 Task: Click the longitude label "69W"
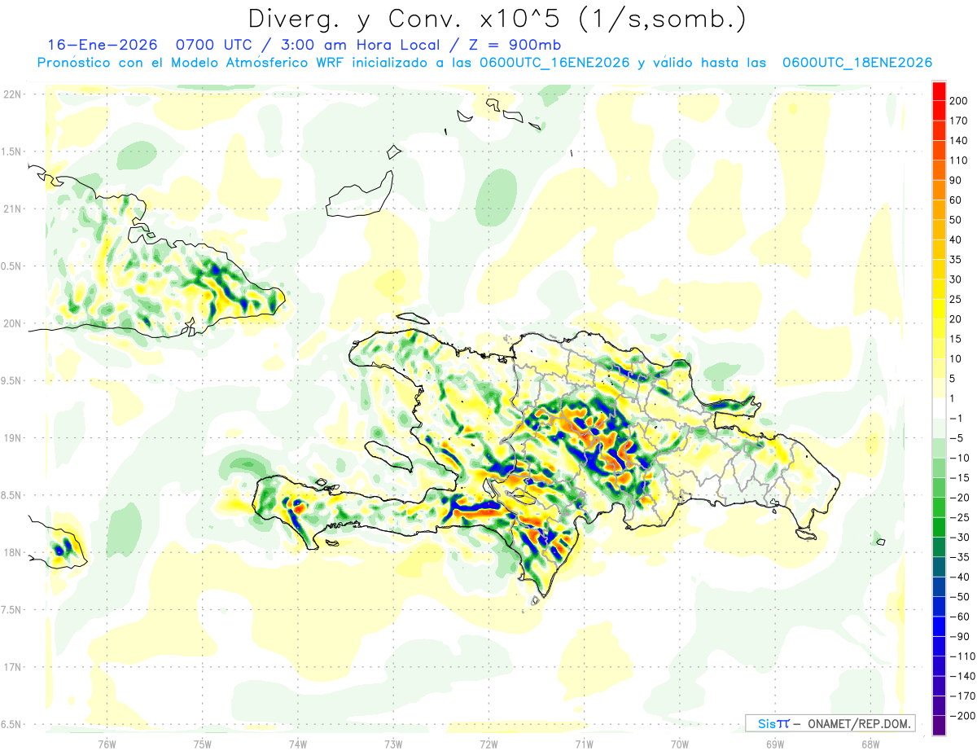point(774,744)
